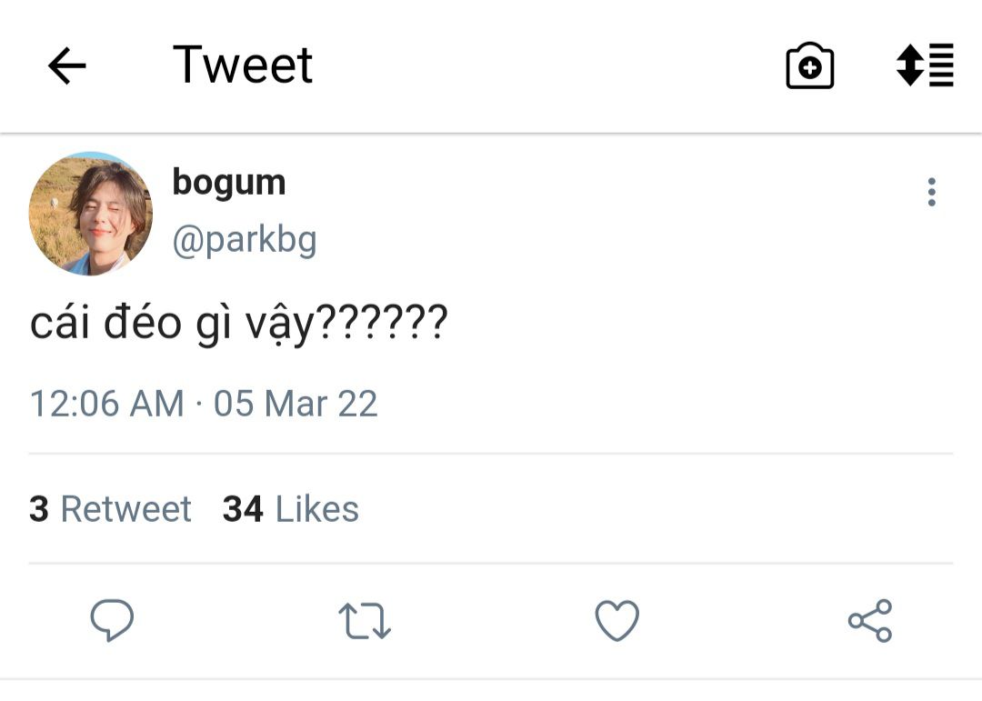
Task: Tap the @parkbg handle
Action: [245, 240]
